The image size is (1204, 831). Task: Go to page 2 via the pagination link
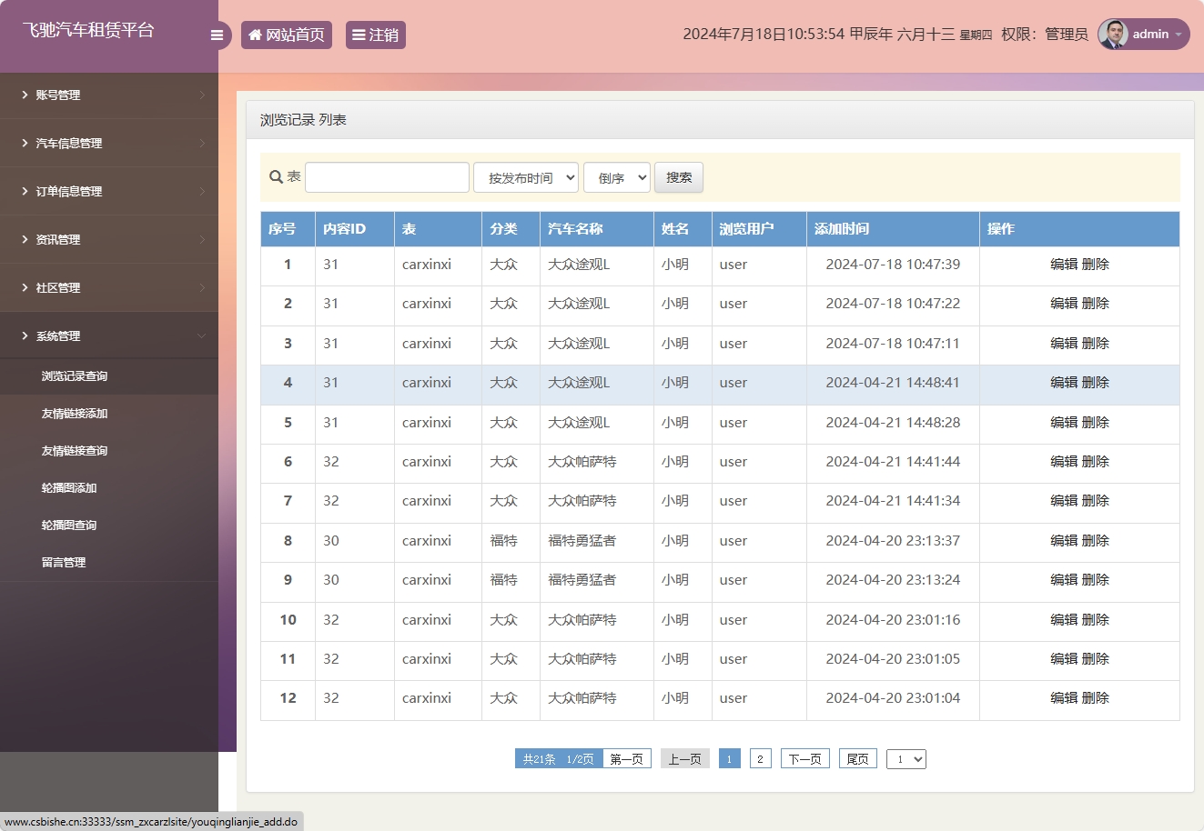(760, 758)
